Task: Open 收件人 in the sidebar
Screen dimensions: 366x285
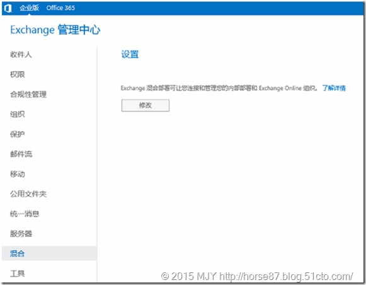Action: click(21, 54)
